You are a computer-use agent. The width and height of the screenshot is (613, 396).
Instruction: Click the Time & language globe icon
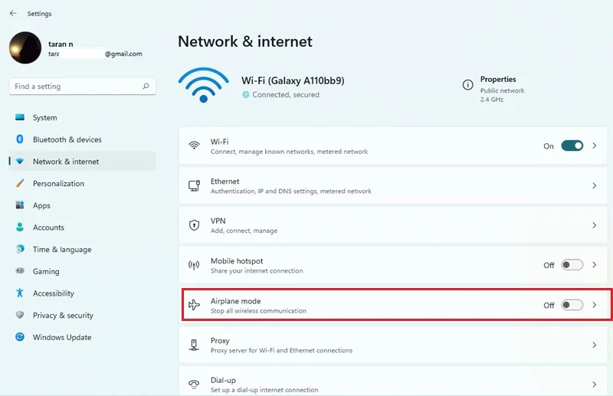point(20,249)
